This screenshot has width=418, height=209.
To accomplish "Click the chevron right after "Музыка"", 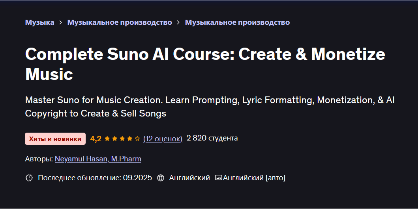I will tap(61, 22).
